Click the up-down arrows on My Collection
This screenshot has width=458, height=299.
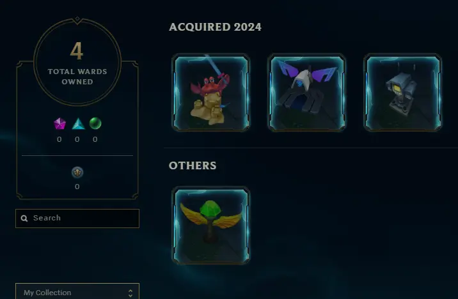click(x=130, y=293)
